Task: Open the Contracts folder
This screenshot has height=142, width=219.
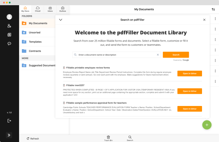Action: pyautogui.click(x=37, y=51)
